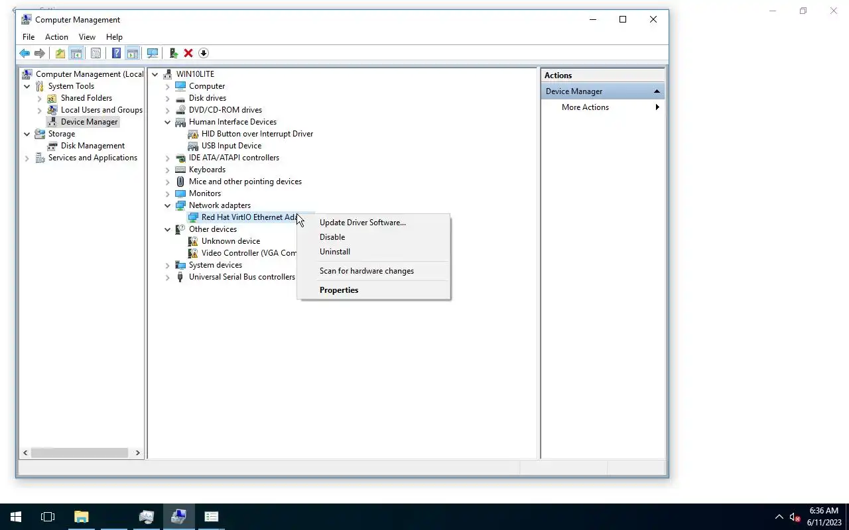Click the taskbar clock showing 6:36 AM
This screenshot has height=530, width=849.
824,517
